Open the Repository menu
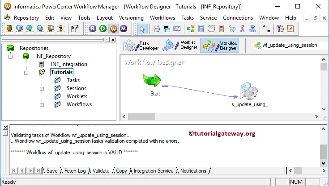Image resolution: width=329 pixels, height=186 pixels. tap(26, 18)
